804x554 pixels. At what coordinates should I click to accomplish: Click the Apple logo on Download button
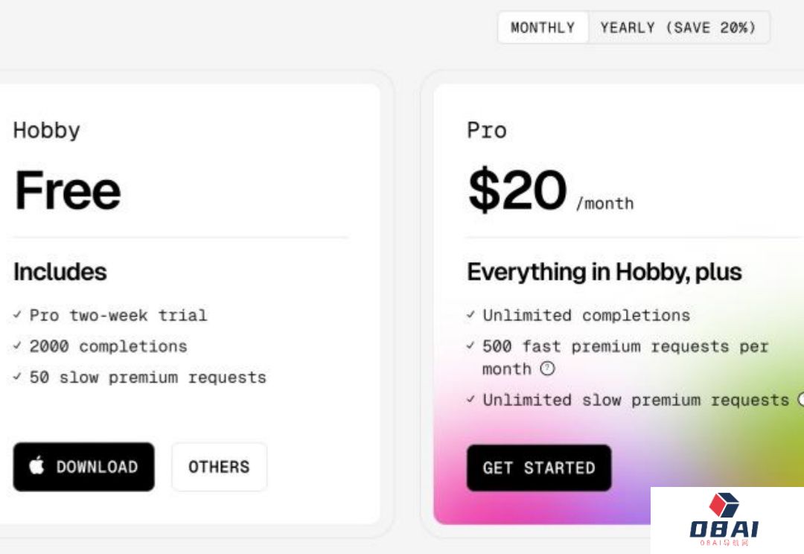36,465
